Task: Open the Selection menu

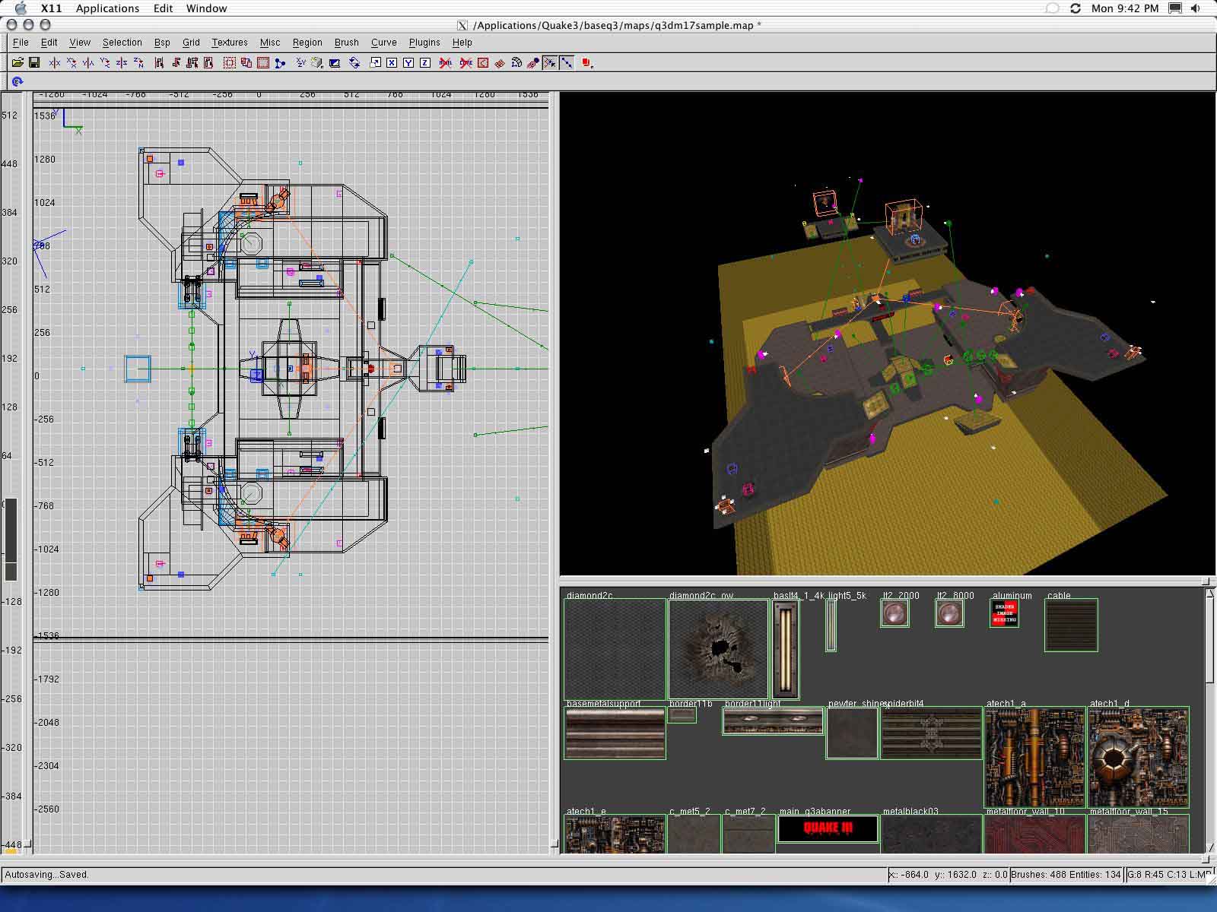Action: pos(122,43)
